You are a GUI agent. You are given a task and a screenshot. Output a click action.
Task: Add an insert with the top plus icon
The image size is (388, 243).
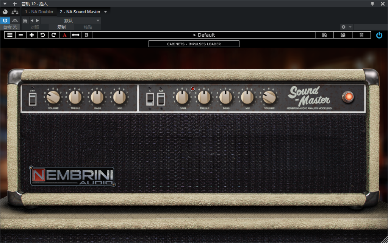(x=15, y=4)
